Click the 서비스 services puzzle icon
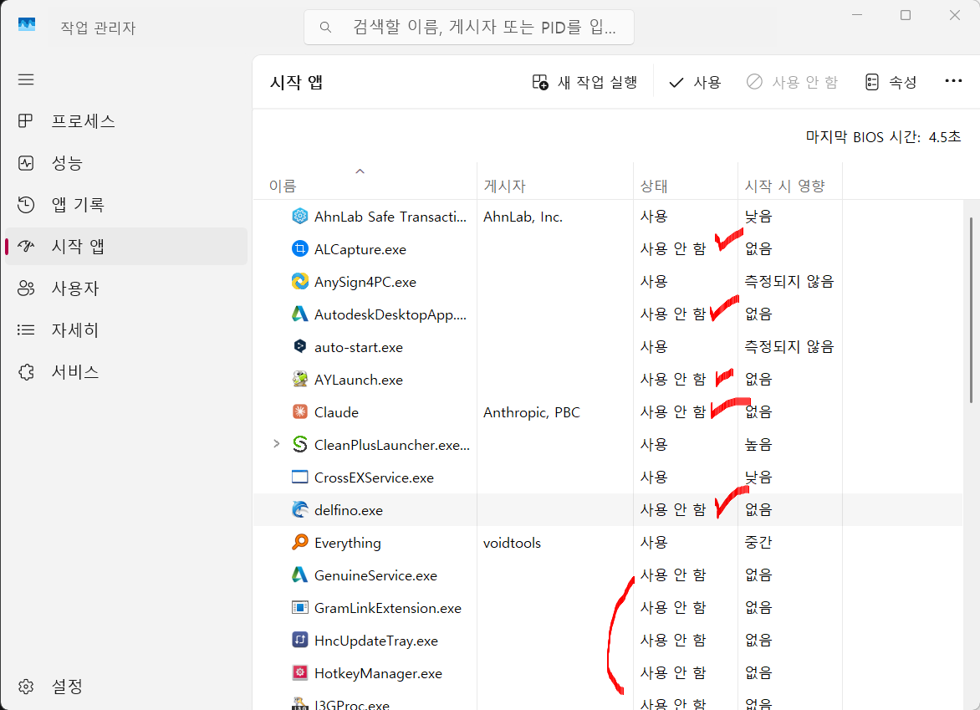Image resolution: width=980 pixels, height=710 pixels. pos(26,372)
